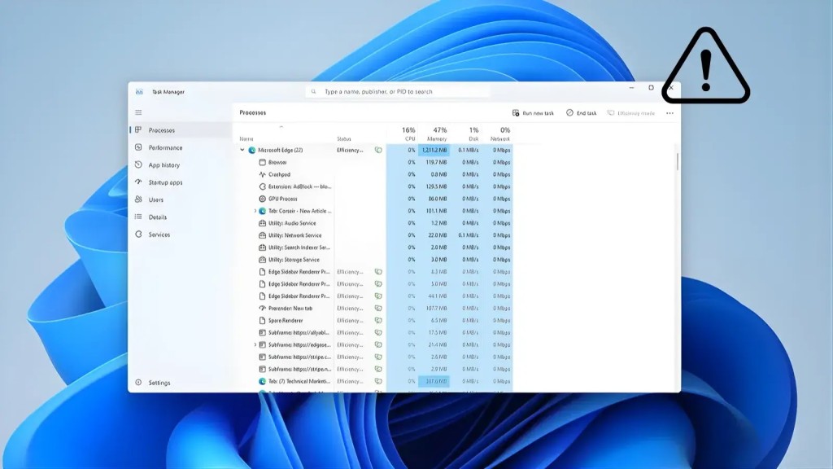View Startup apps
833x469 pixels.
pyautogui.click(x=168, y=182)
